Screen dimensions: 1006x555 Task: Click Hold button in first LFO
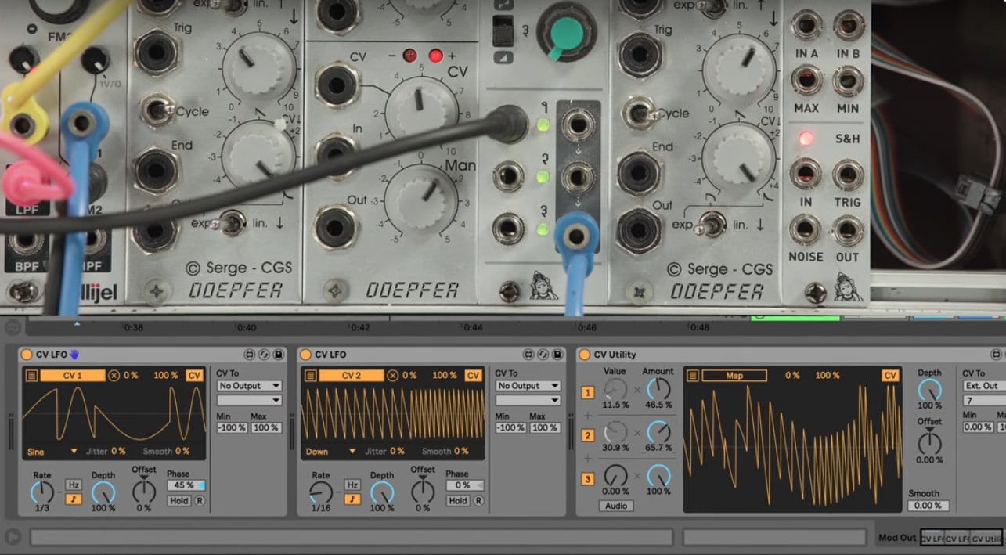coord(179,500)
